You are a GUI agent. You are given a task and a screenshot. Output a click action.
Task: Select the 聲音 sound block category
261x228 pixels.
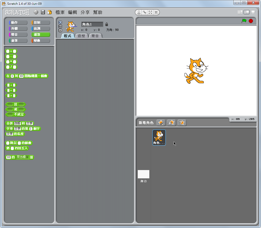click(18, 34)
